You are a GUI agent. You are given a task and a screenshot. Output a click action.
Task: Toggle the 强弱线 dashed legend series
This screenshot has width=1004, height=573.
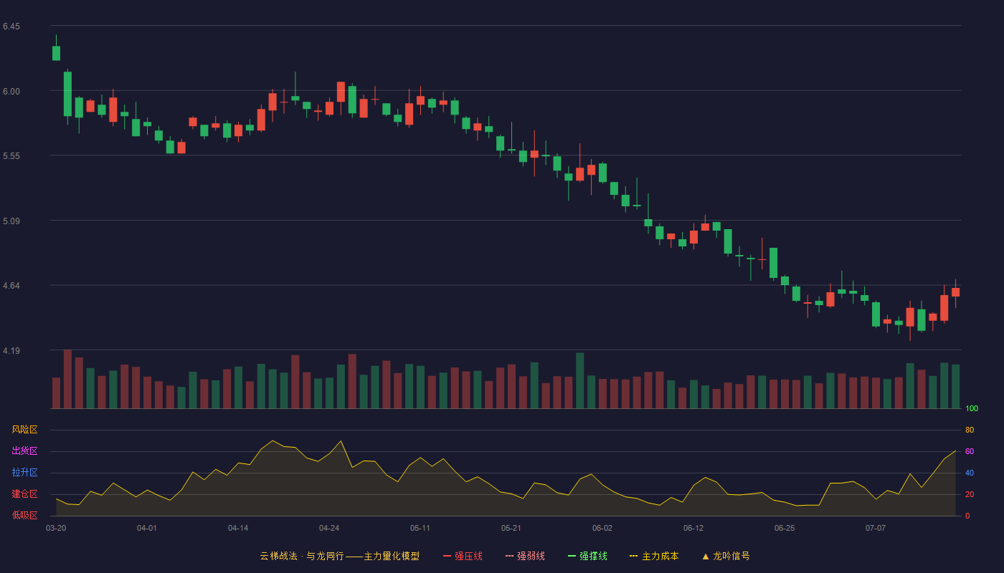[x=525, y=556]
